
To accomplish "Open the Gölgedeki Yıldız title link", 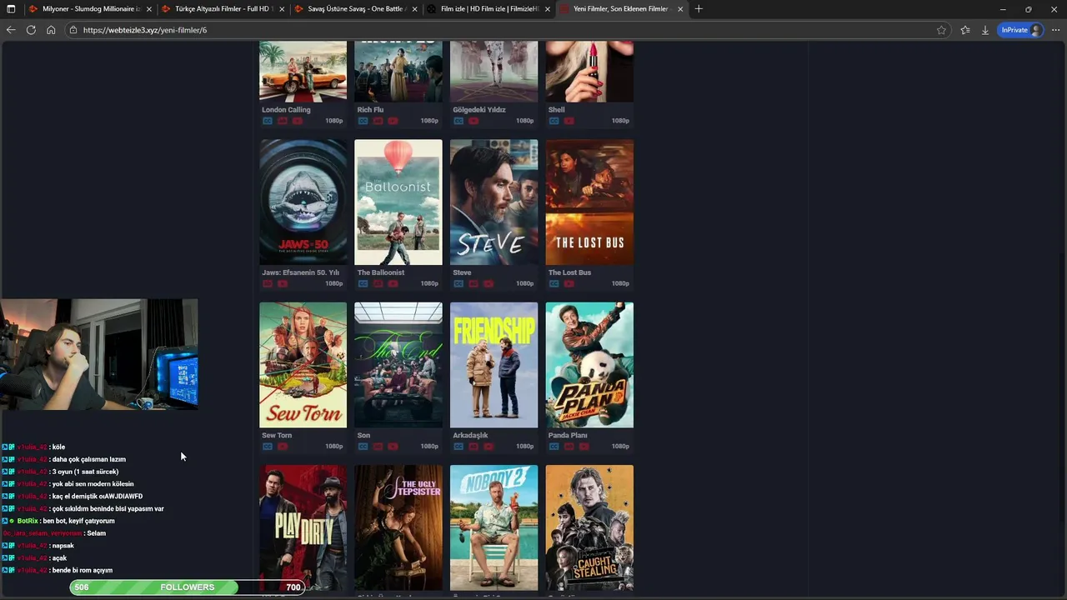I will (x=479, y=109).
